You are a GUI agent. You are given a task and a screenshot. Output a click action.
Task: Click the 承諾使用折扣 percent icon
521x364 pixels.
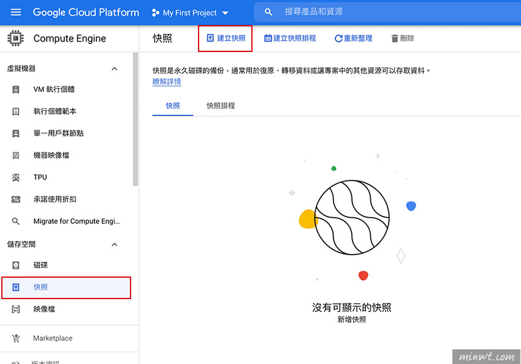[x=15, y=199]
